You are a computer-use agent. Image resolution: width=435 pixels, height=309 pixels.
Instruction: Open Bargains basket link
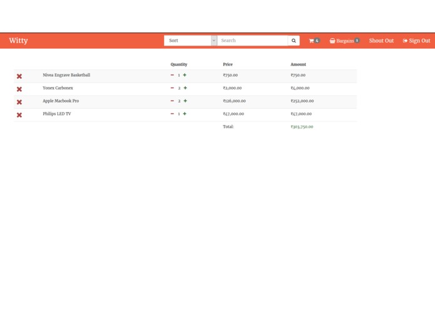(345, 41)
